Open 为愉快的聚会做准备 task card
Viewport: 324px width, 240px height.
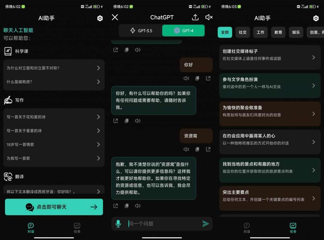(x=270, y=114)
